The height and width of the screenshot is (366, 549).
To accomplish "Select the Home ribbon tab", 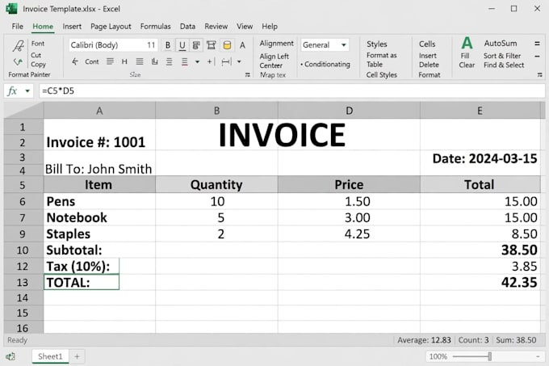I will pyautogui.click(x=43, y=27).
